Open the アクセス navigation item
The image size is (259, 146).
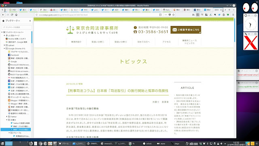pyautogui.click(x=166, y=42)
